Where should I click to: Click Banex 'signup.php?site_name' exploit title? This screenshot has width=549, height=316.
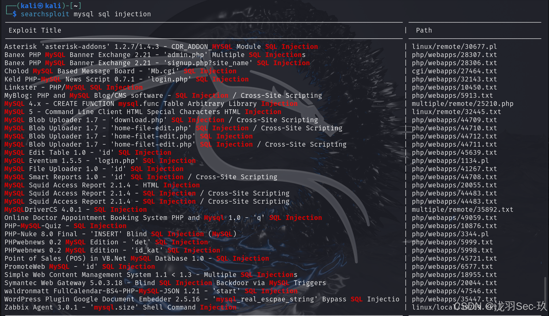157,63
